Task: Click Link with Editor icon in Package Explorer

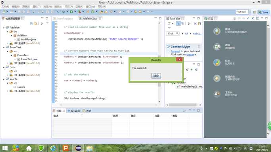Action: pyautogui.click(x=36, y=23)
